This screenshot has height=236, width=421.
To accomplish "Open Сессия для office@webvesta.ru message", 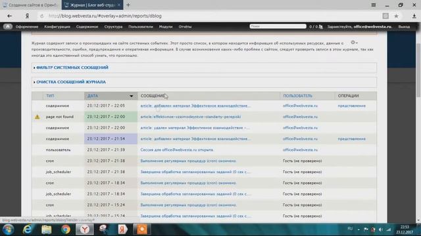I will tap(177, 150).
